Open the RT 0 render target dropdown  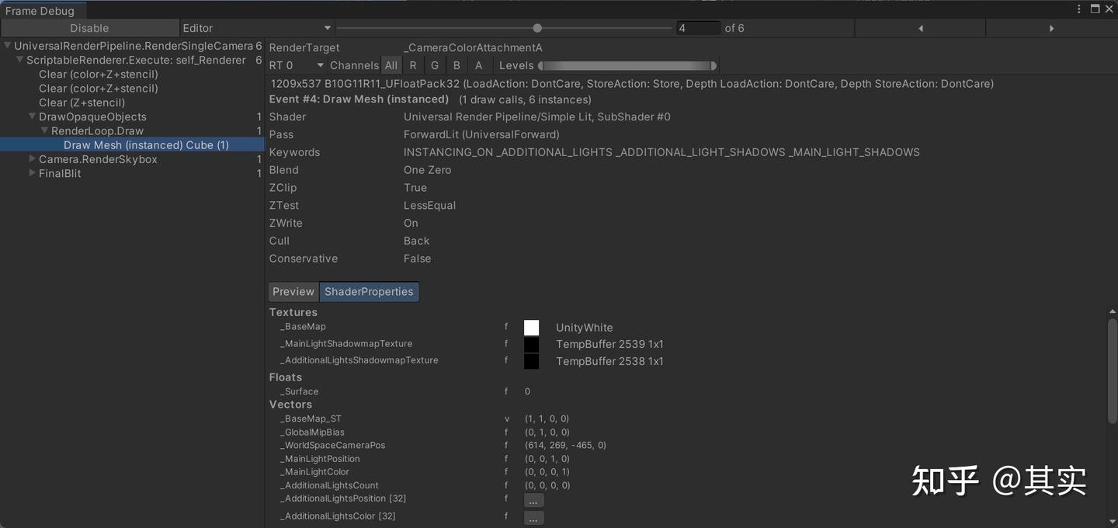(x=295, y=65)
